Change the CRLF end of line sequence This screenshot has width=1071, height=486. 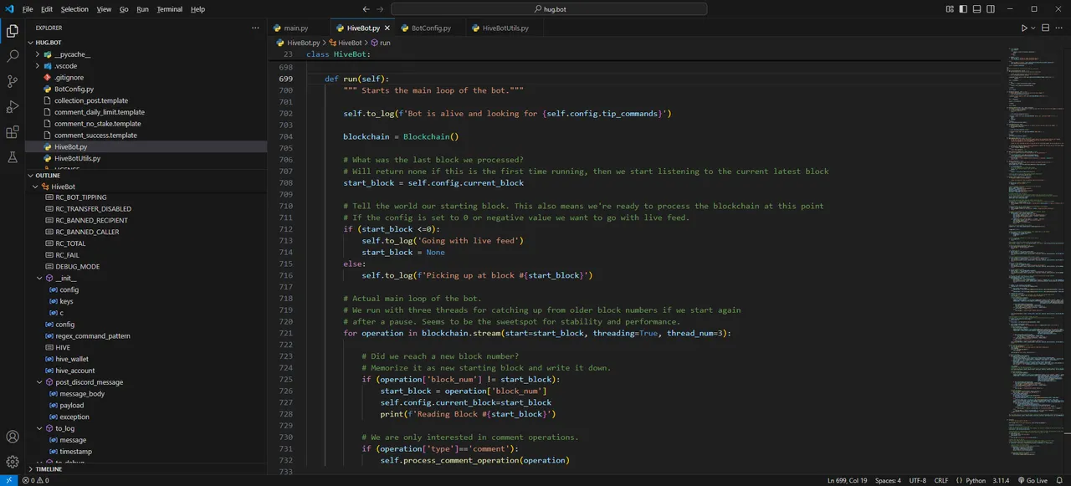click(942, 480)
